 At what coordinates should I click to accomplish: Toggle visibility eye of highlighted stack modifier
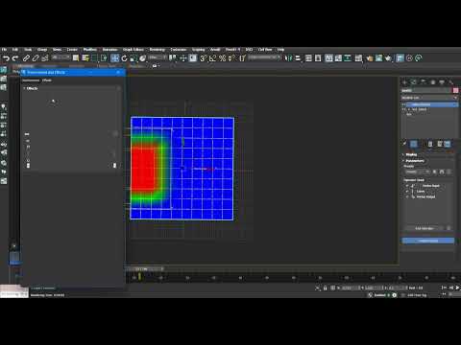pos(403,104)
